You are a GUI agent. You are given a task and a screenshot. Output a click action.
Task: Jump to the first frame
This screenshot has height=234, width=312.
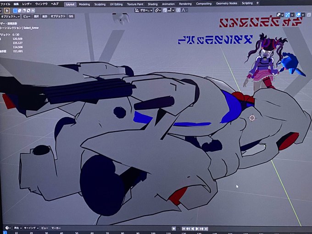(184, 229)
